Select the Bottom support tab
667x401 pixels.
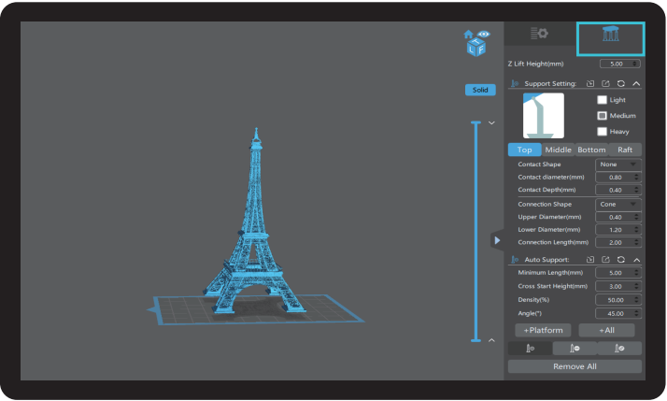pyautogui.click(x=591, y=150)
